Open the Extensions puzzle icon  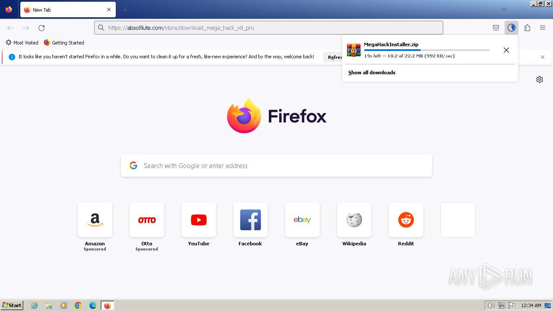527,28
